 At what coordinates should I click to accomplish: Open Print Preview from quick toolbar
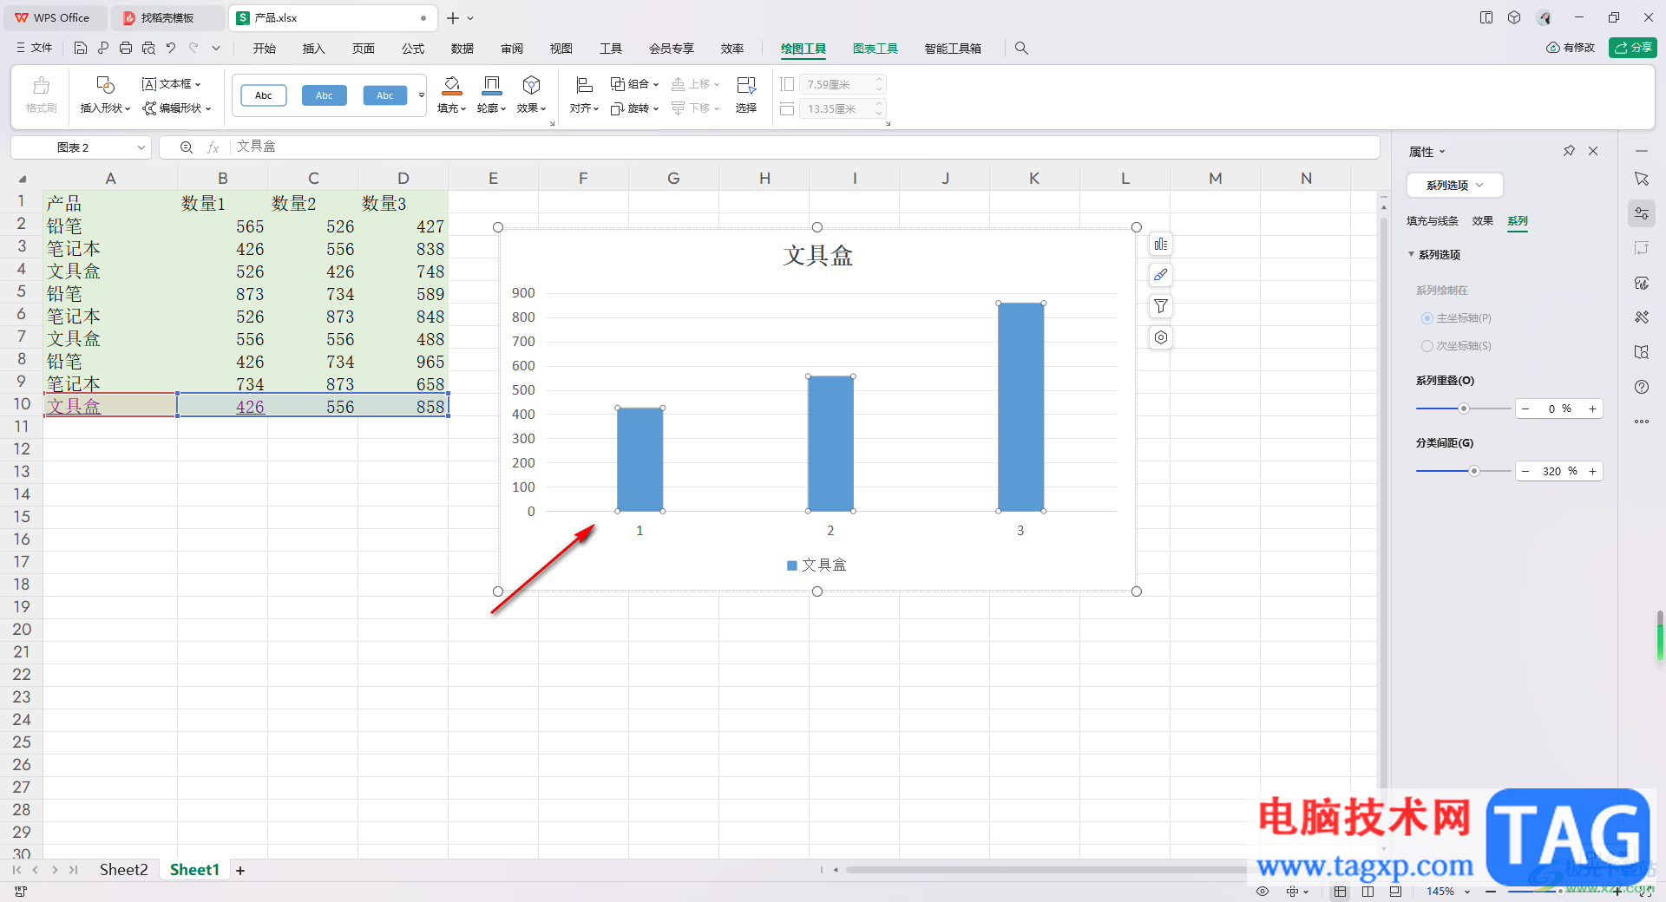point(148,49)
